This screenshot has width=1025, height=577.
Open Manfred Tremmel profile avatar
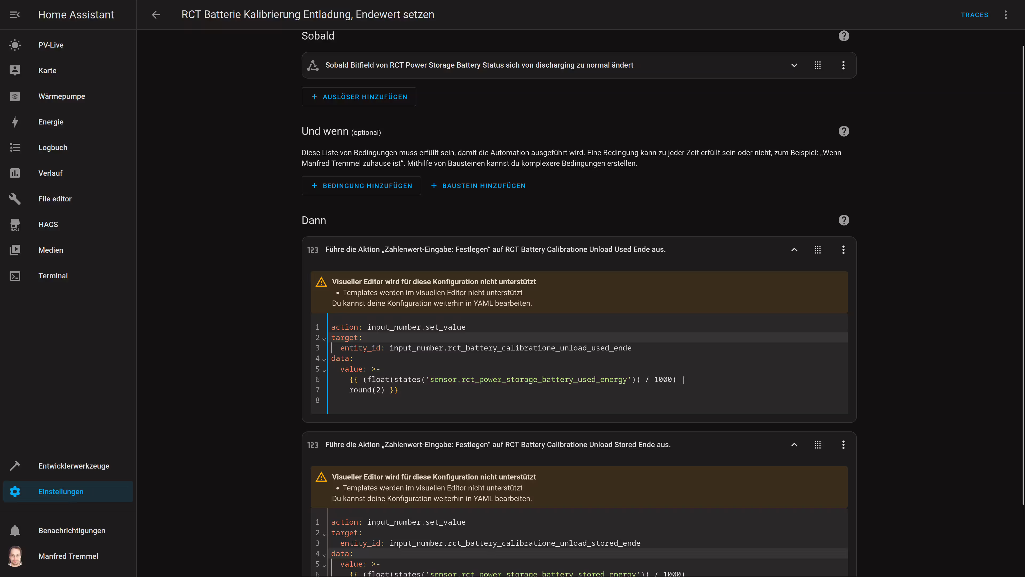tap(15, 556)
